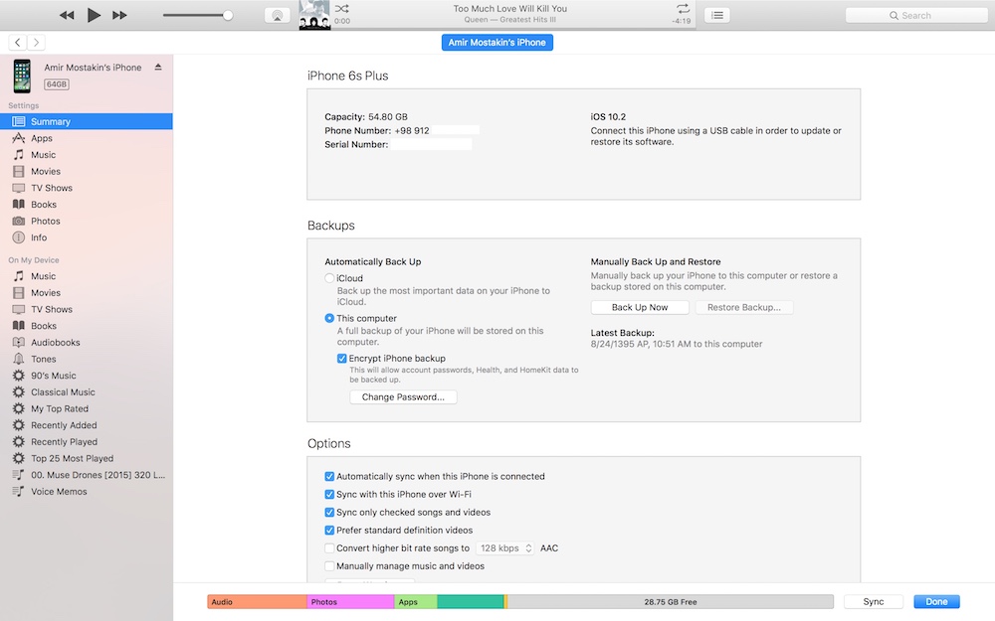The height and width of the screenshot is (621, 995).
Task: Enable Convert higher bit rate songs
Action: coord(329,548)
